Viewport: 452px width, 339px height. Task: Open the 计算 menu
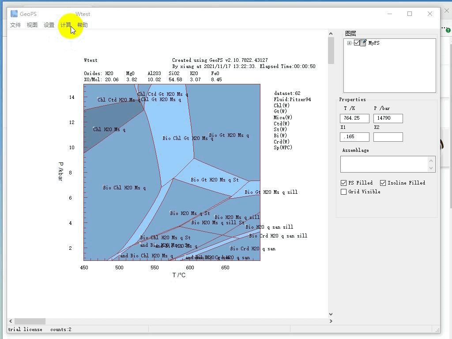(65, 25)
